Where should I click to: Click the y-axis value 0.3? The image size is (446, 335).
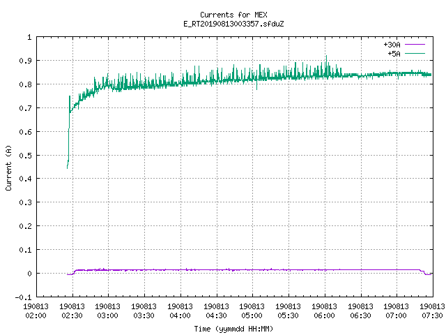coord(25,202)
